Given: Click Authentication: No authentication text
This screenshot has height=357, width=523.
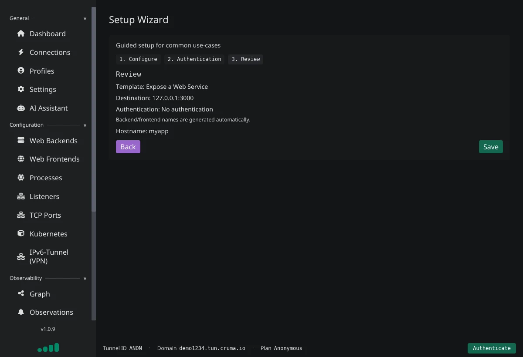Looking at the screenshot, I should (x=164, y=109).
